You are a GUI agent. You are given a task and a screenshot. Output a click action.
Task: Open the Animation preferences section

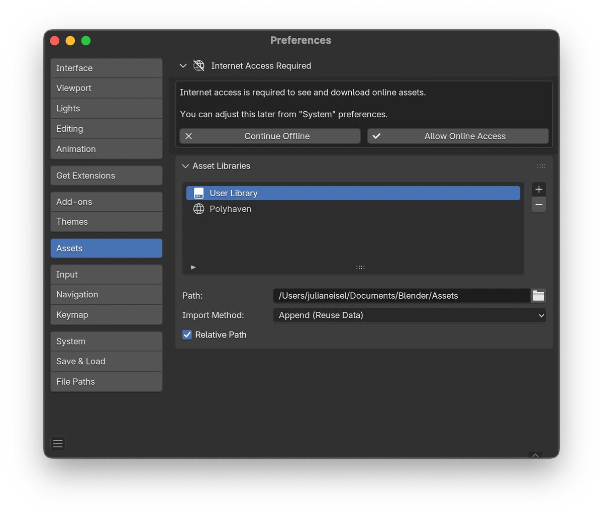pos(107,149)
